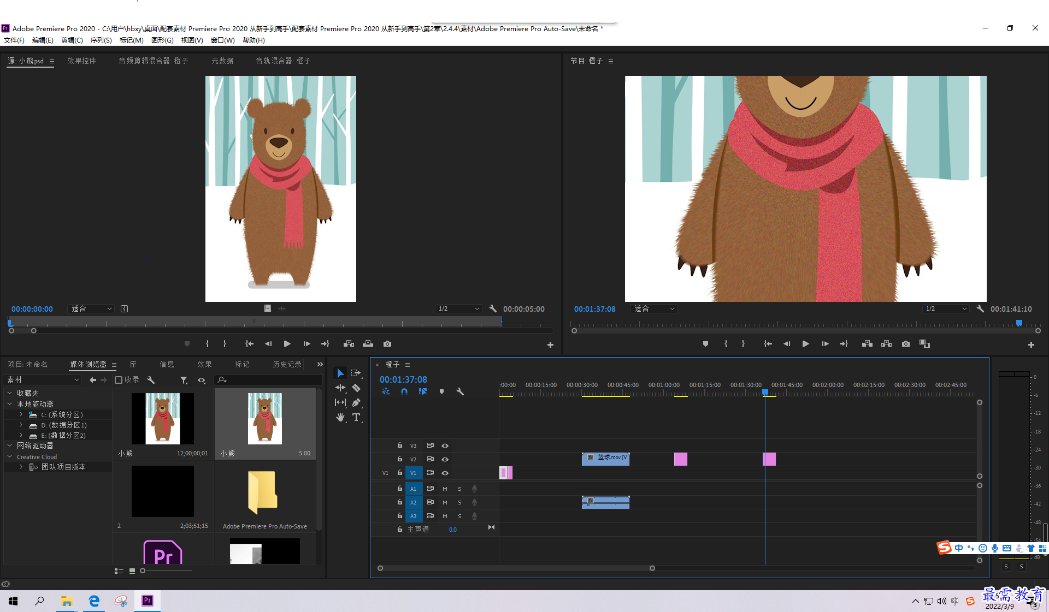Viewport: 1049px width, 612px height.
Task: Toggle timeline snapping magnet icon
Action: 404,391
